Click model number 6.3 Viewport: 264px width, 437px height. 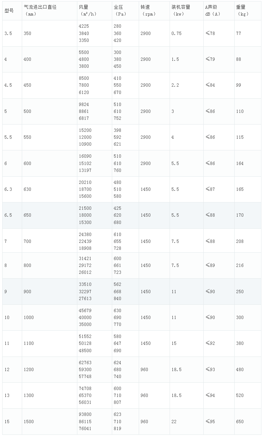[8, 189]
